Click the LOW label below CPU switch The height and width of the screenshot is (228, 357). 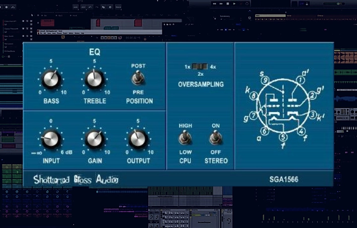185,152
